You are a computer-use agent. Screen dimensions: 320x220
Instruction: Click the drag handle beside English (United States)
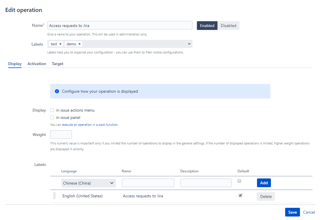point(54,196)
